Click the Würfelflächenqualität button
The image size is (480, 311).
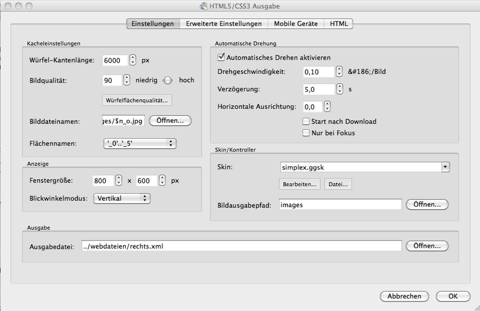click(137, 100)
